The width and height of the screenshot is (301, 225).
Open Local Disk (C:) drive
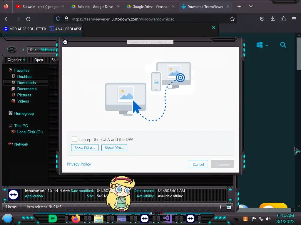(30, 132)
